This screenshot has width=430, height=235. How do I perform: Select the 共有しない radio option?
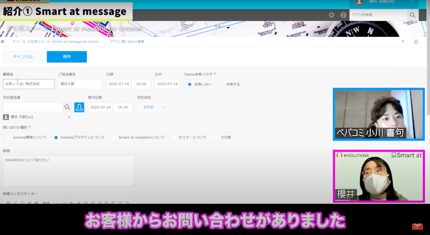(190, 85)
